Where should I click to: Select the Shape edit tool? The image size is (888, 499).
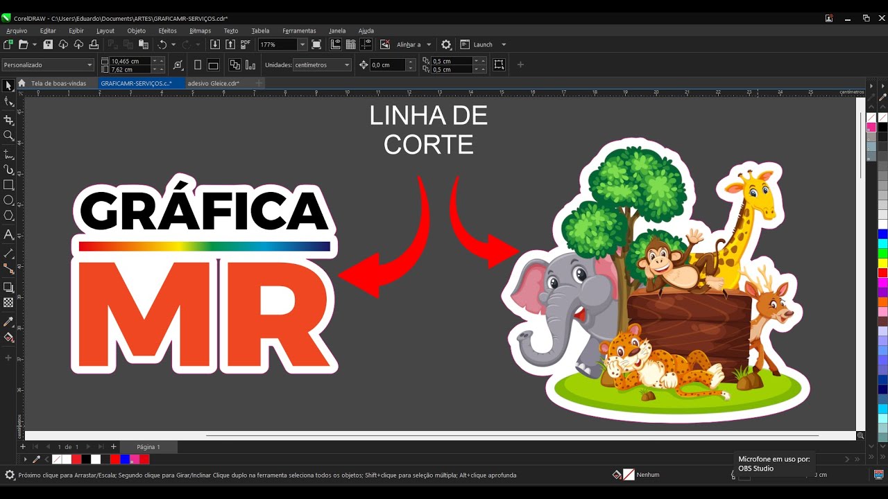coord(8,102)
